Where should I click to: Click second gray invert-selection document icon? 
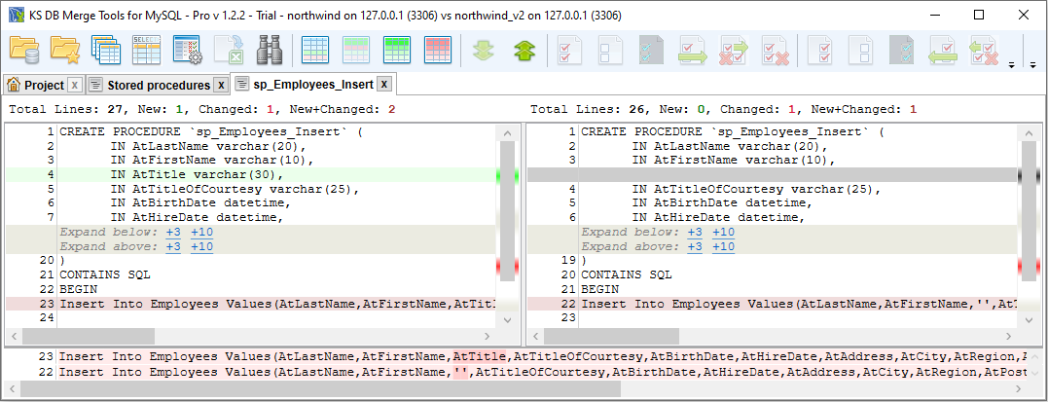coord(903,51)
